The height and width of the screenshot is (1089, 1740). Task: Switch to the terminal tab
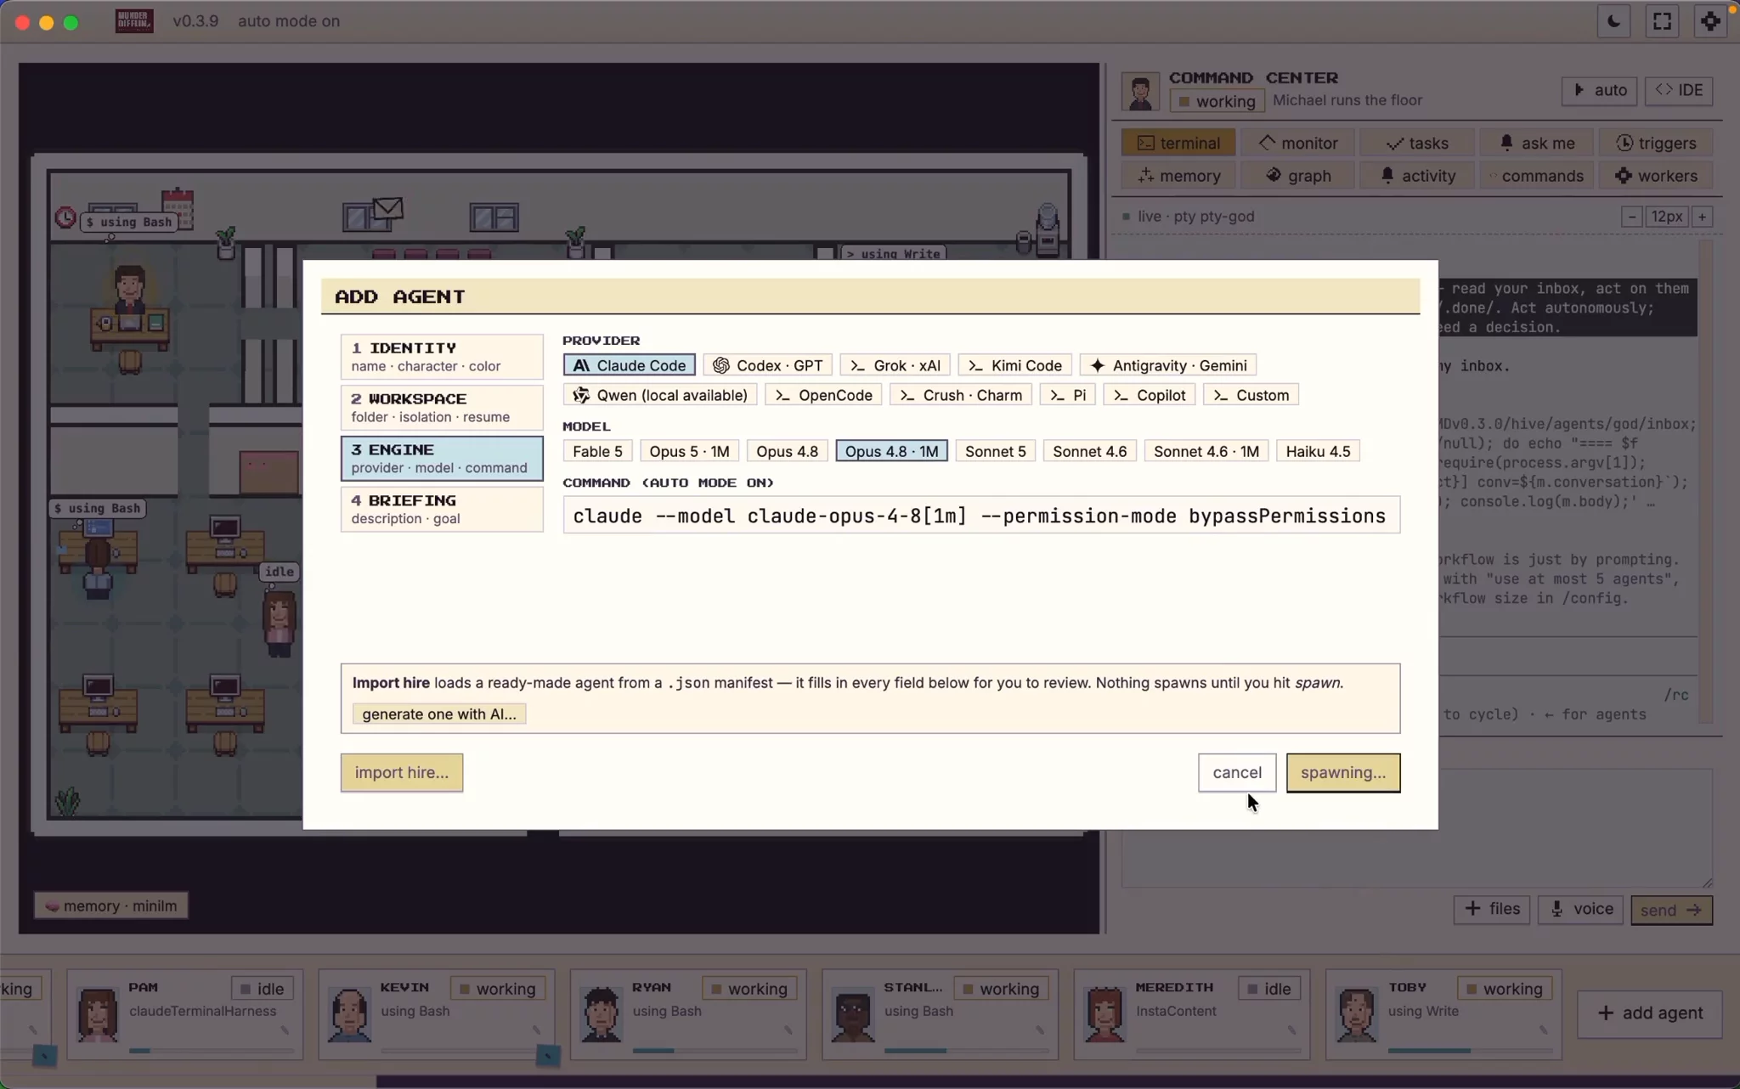point(1178,143)
